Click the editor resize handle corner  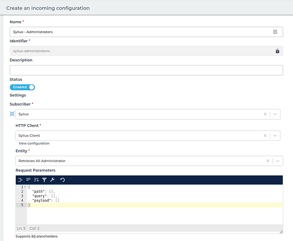point(281,232)
